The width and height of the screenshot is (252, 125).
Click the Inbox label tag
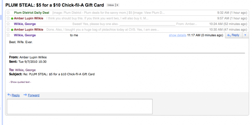[111, 5]
